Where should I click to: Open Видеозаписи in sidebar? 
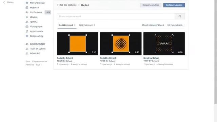[x=37, y=36]
